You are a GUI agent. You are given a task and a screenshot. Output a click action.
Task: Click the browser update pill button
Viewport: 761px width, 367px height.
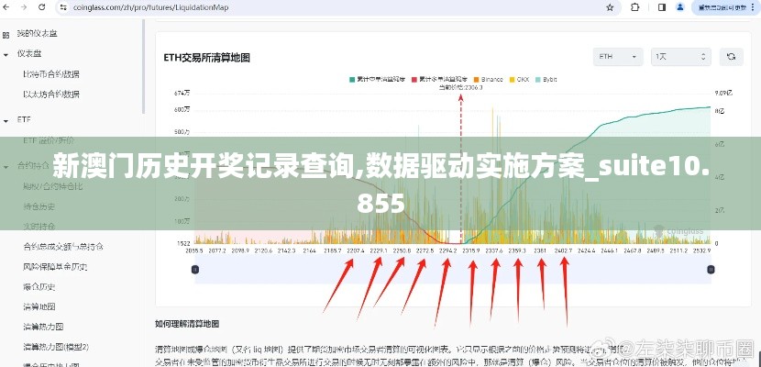pos(724,7)
